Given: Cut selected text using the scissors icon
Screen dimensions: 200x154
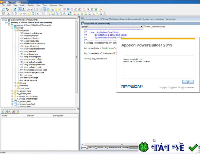Looking at the screenshot, I should pyautogui.click(x=8, y=13).
